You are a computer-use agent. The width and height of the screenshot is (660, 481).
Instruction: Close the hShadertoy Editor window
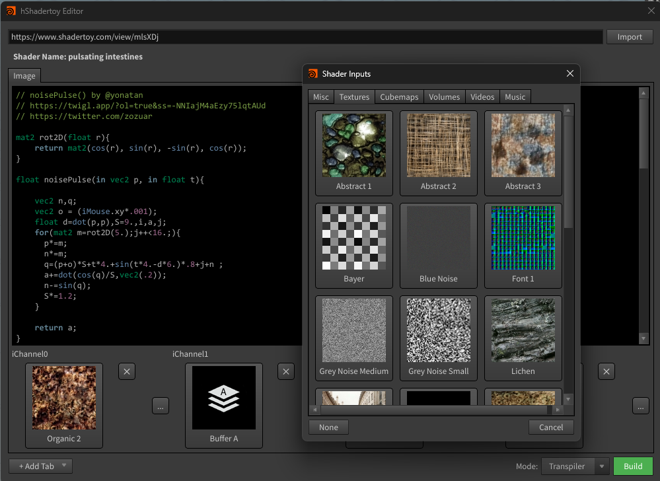(651, 11)
